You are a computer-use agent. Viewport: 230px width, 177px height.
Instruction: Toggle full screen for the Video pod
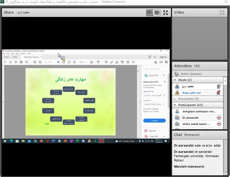point(222,13)
